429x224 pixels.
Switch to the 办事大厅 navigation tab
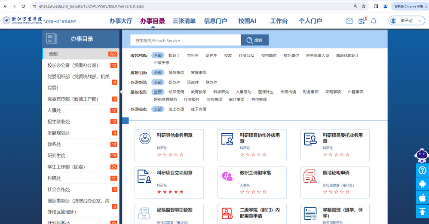pos(121,21)
